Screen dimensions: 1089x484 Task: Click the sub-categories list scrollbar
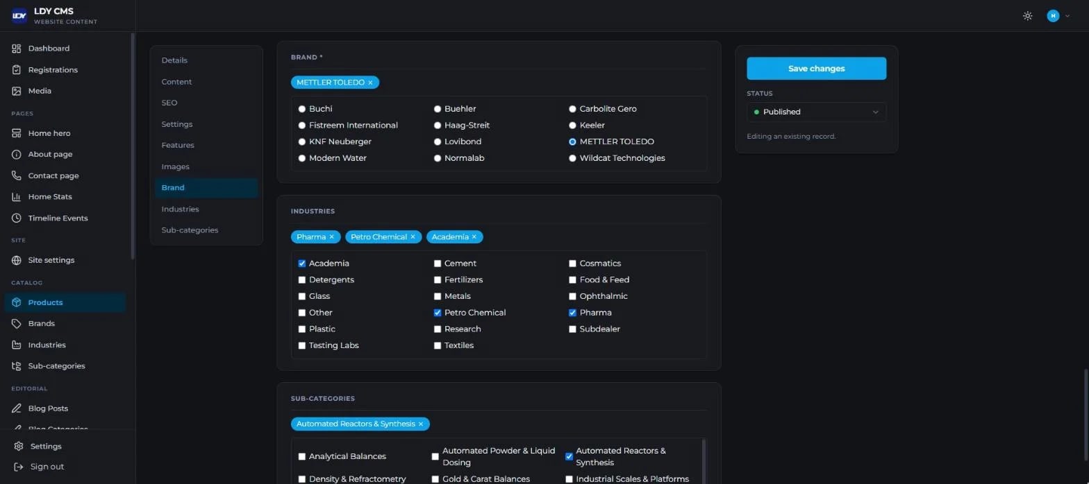[x=704, y=461]
